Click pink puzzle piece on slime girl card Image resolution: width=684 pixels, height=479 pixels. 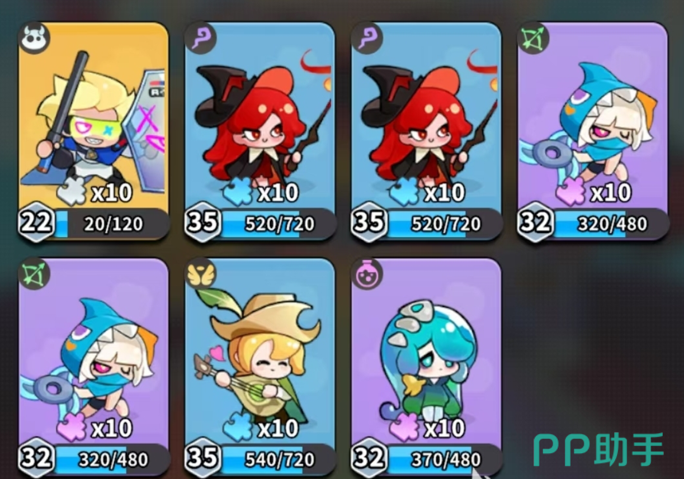pos(405,428)
